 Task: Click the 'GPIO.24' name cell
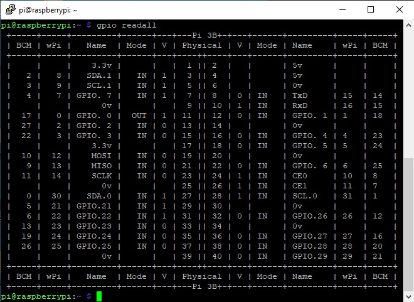[94, 236]
